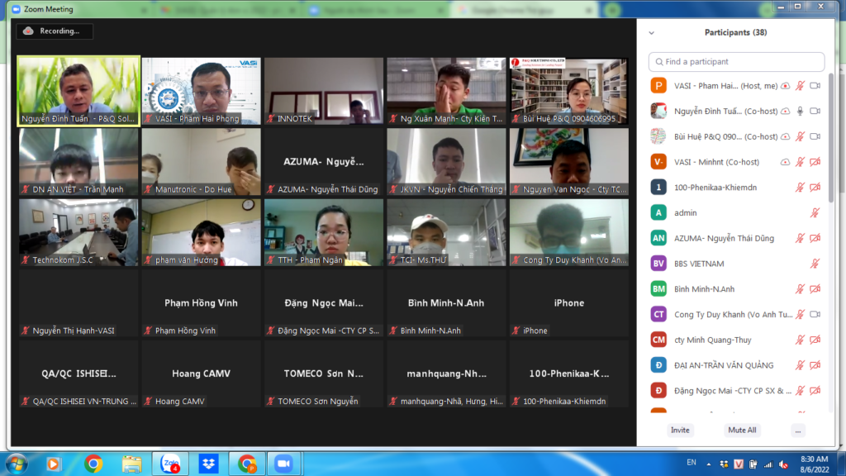Screen dimensions: 846x476
Task: Click the Find a participant search field
Action: [736, 62]
